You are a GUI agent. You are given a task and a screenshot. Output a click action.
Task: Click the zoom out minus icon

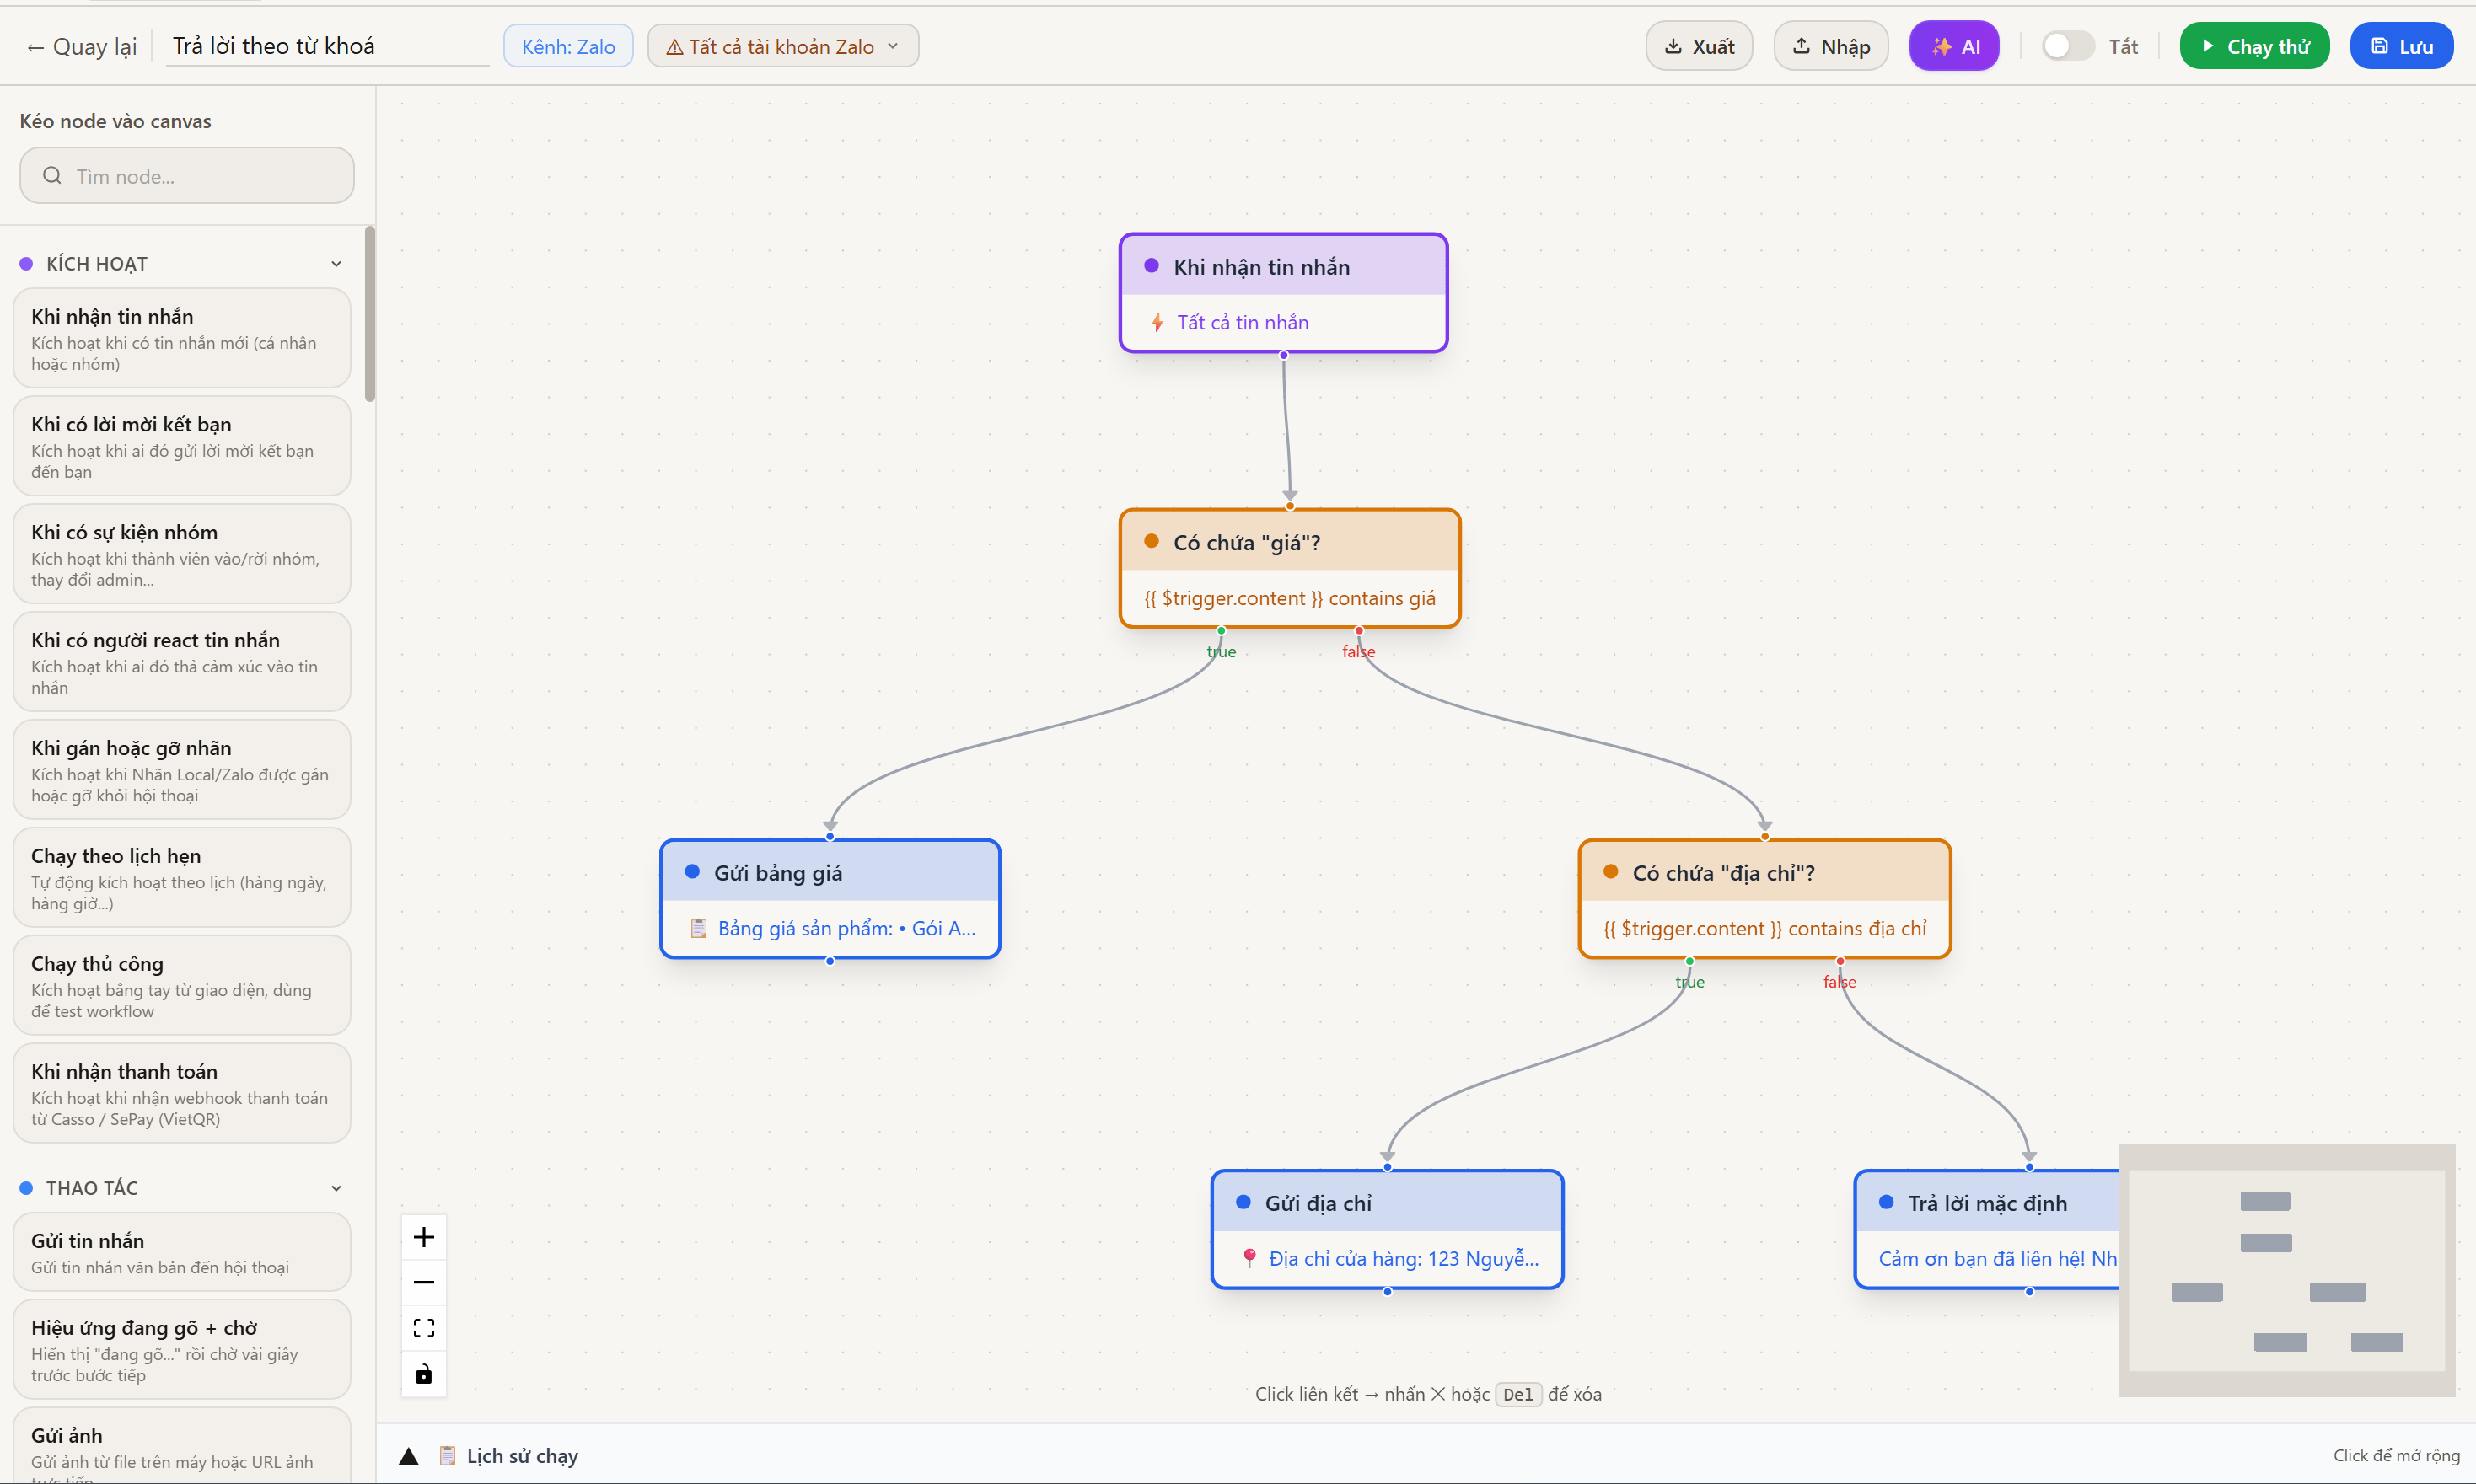pyautogui.click(x=424, y=1283)
